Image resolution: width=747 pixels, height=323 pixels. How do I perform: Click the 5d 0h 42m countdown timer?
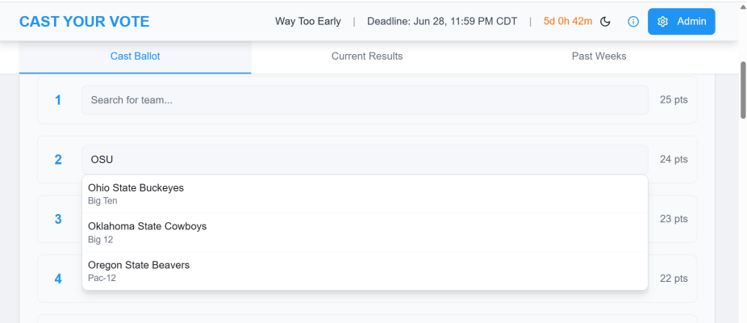click(568, 22)
